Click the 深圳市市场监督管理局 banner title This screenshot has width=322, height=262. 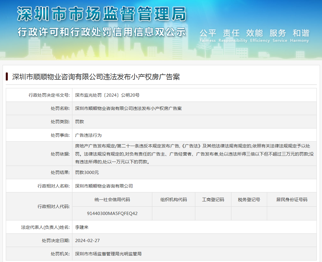tap(102, 14)
